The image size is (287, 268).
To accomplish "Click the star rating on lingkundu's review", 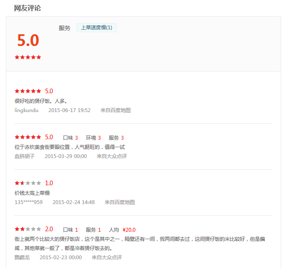I will coord(28,91).
